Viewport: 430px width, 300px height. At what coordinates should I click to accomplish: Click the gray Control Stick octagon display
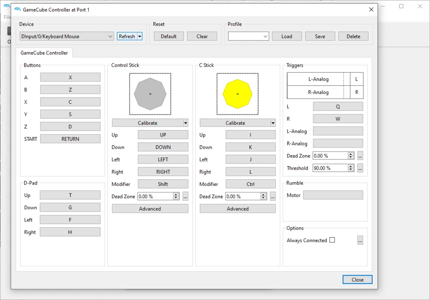(x=150, y=94)
